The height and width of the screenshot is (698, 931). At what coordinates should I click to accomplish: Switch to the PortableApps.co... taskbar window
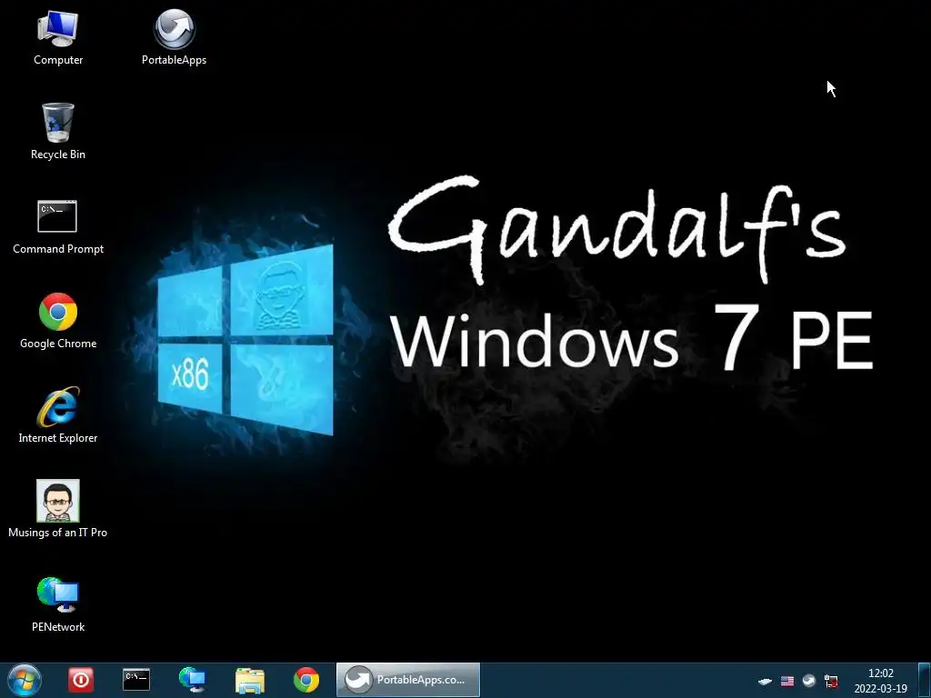coord(408,680)
